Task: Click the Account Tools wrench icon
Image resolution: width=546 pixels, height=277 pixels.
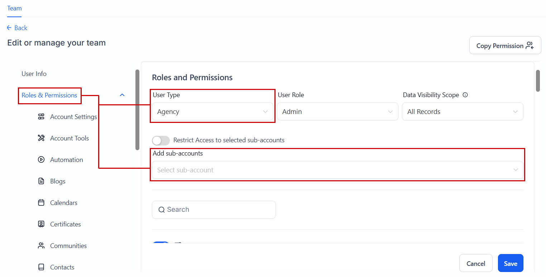Action: click(41, 138)
